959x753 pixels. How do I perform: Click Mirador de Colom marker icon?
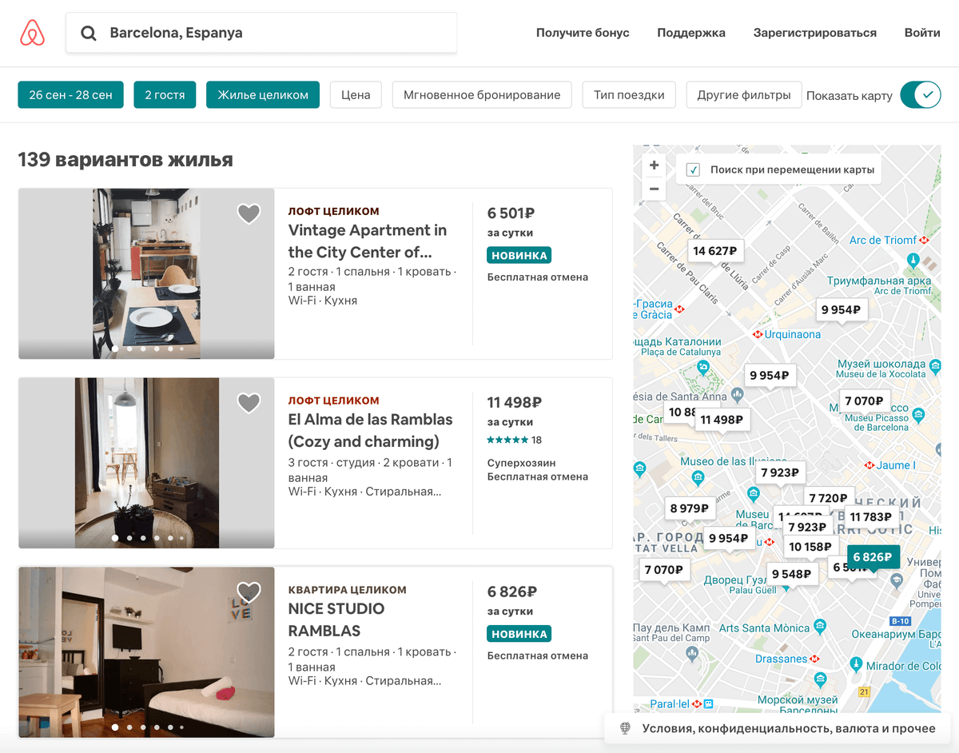click(x=856, y=664)
